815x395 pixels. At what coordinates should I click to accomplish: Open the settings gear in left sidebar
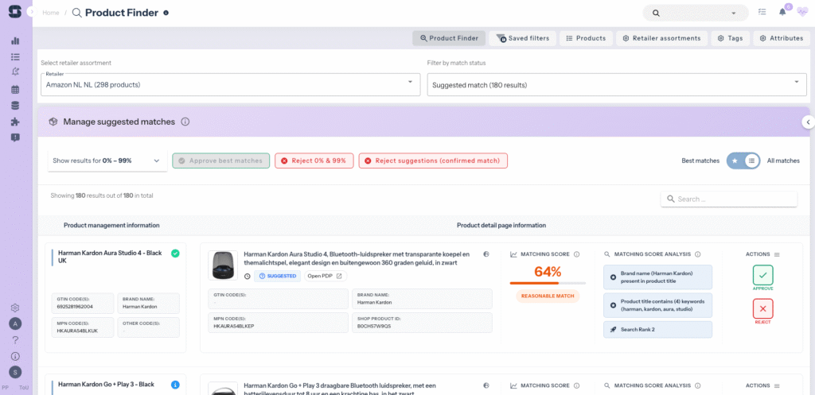click(15, 308)
